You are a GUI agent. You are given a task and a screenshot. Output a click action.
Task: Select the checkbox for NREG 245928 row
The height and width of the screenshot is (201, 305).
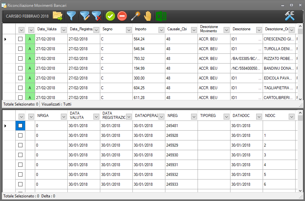(x=20, y=136)
